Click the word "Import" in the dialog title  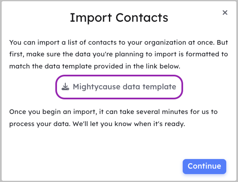click(91, 18)
